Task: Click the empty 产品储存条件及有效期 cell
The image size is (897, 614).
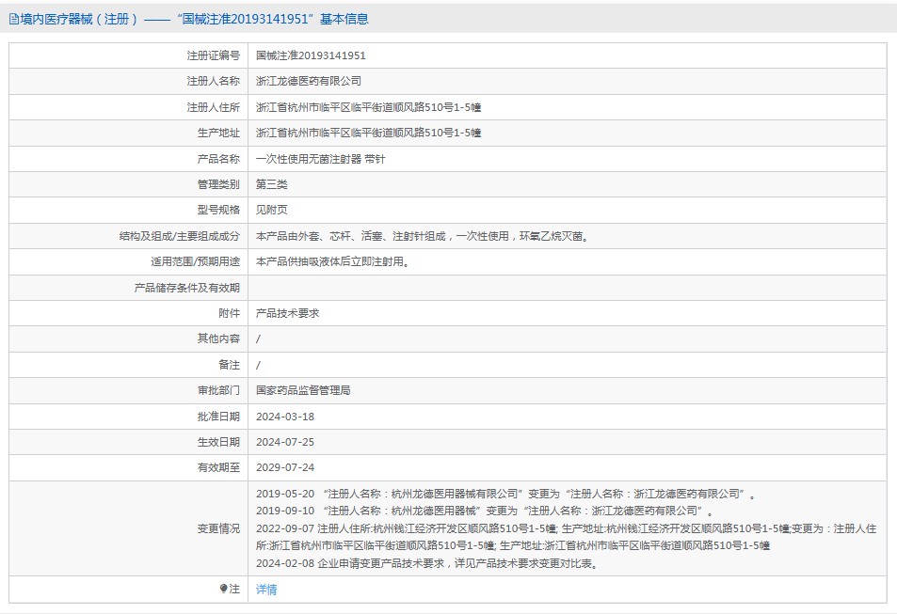Action: click(567, 288)
